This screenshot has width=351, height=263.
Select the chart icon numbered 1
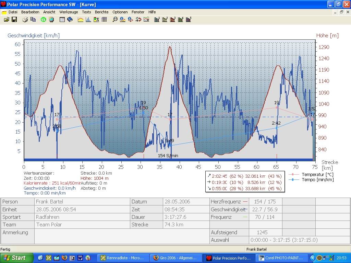(157, 20)
